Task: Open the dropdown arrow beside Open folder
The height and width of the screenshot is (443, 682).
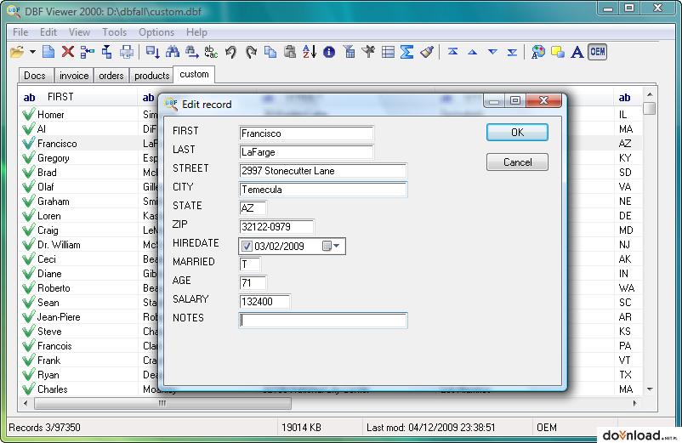Action: 32,52
